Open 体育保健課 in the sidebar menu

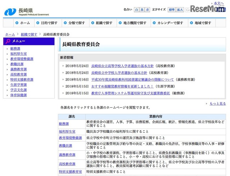(x=18, y=95)
